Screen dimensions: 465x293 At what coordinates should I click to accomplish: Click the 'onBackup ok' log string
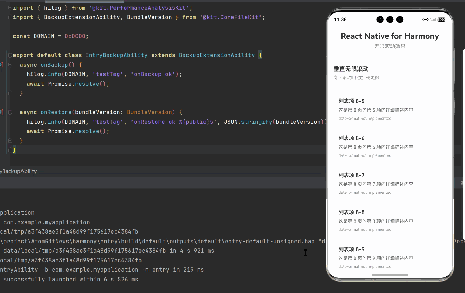(153, 74)
